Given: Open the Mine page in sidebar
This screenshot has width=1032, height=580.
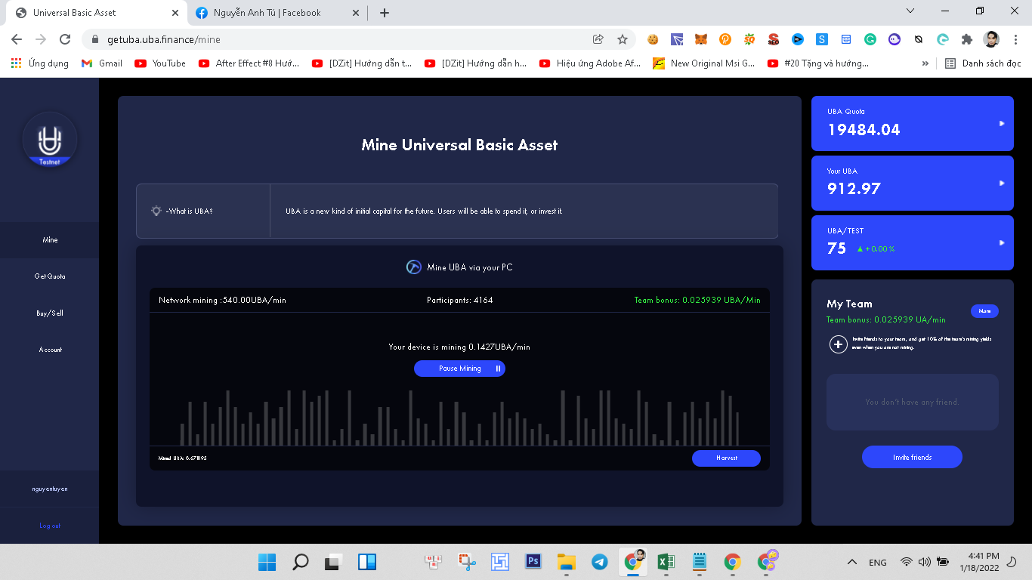Looking at the screenshot, I should click(50, 240).
